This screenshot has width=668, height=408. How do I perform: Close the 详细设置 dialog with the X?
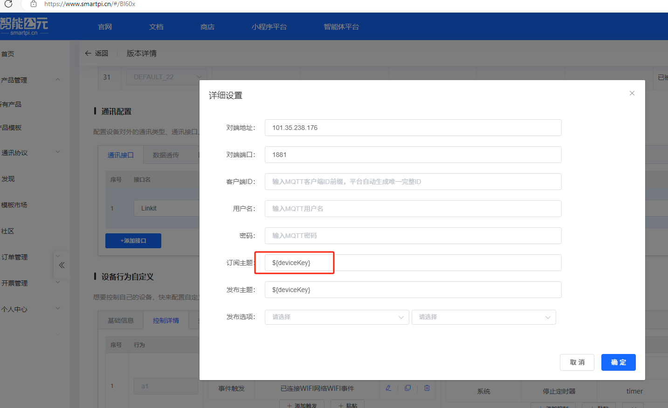coord(632,93)
